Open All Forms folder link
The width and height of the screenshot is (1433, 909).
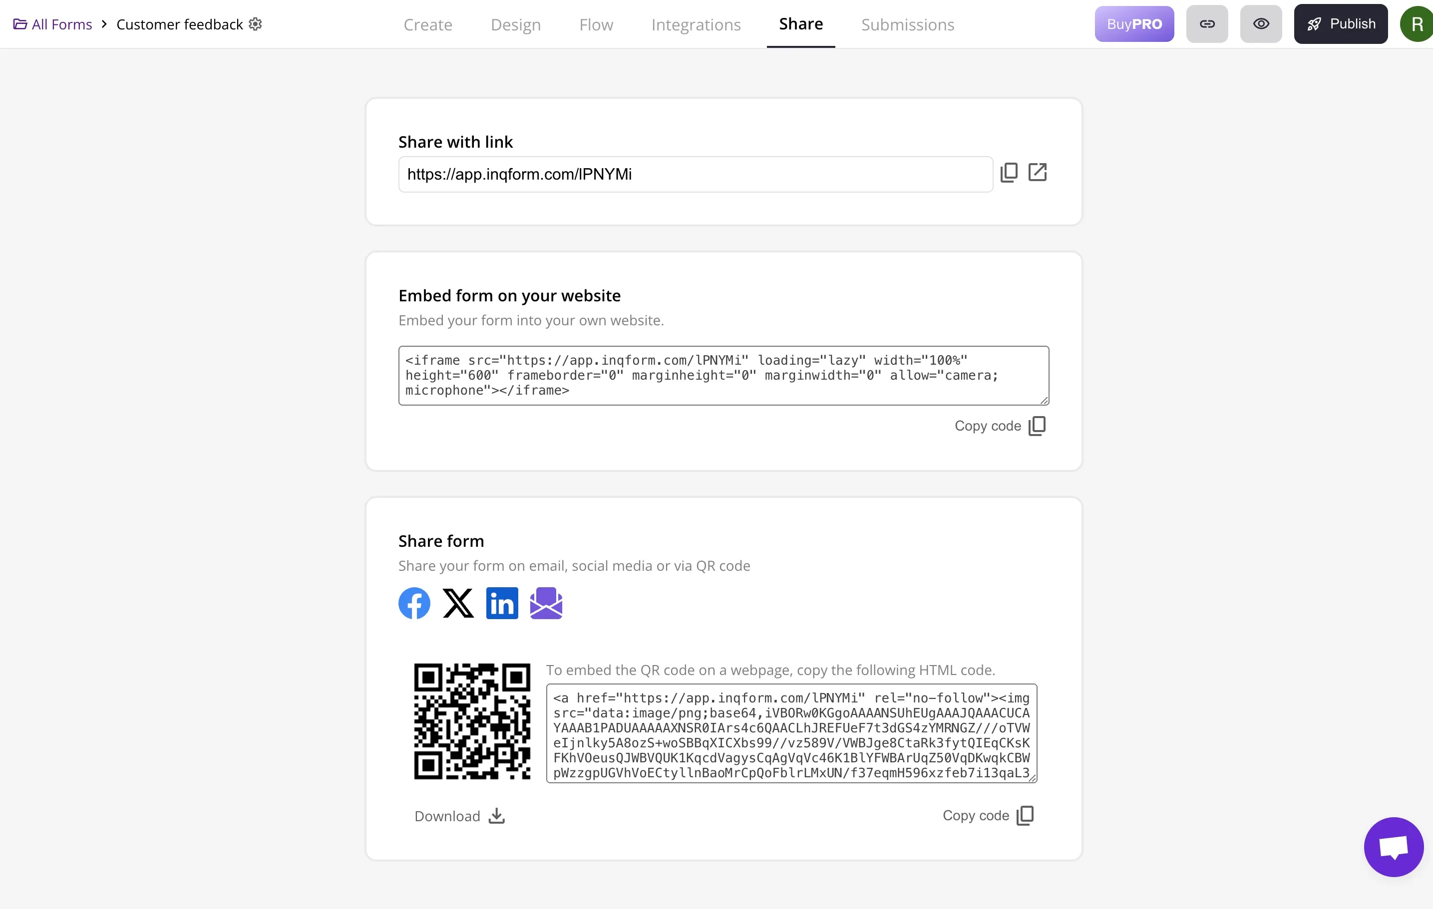[53, 24]
